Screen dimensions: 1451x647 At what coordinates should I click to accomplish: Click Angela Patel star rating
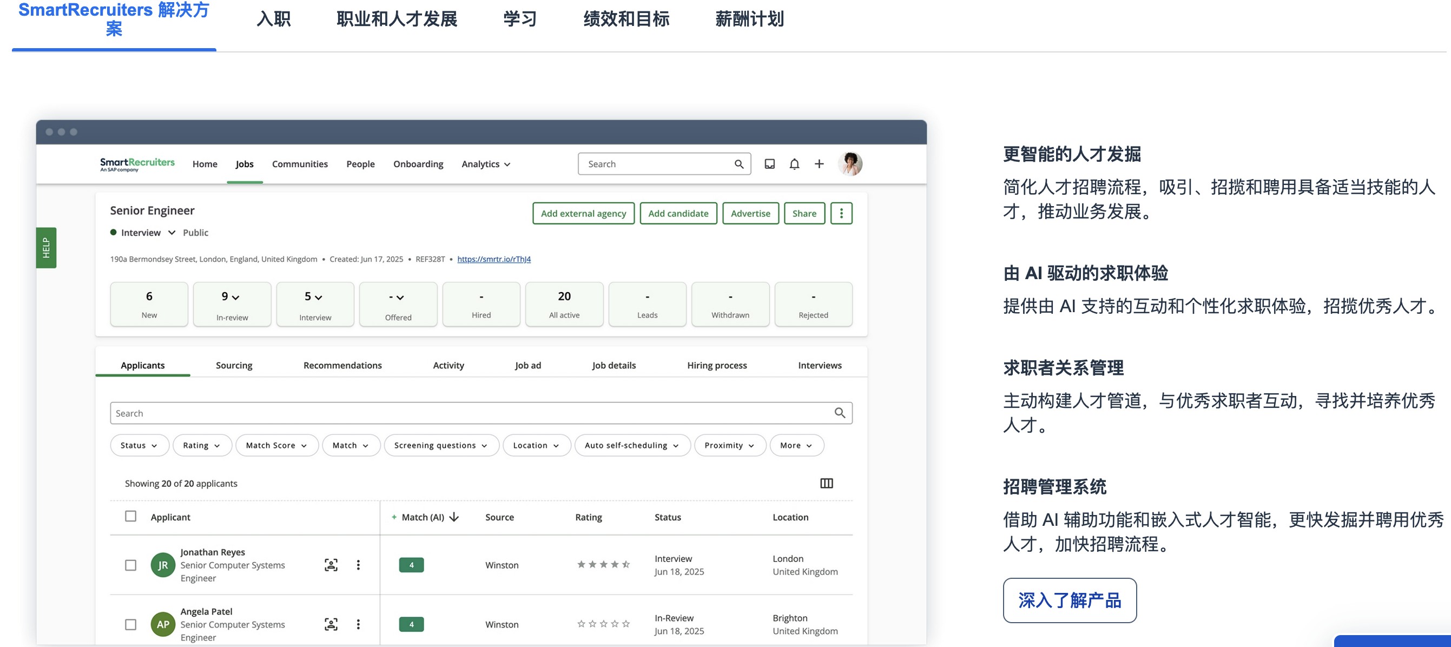tap(603, 623)
